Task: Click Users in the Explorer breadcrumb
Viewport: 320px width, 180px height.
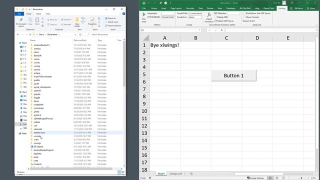Action: point(41,34)
